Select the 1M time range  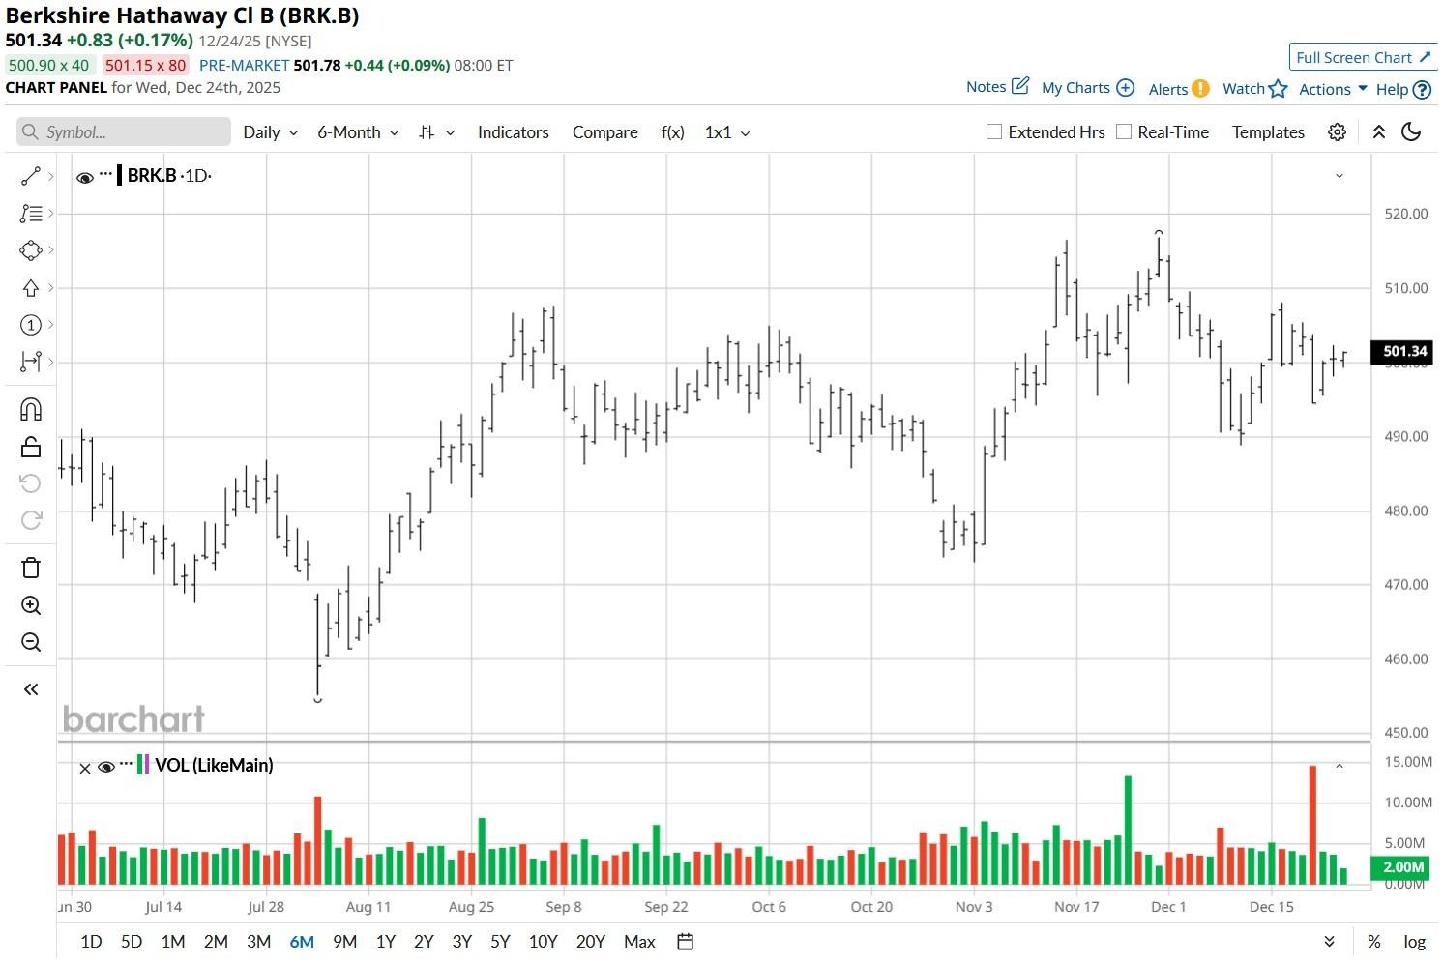173,942
